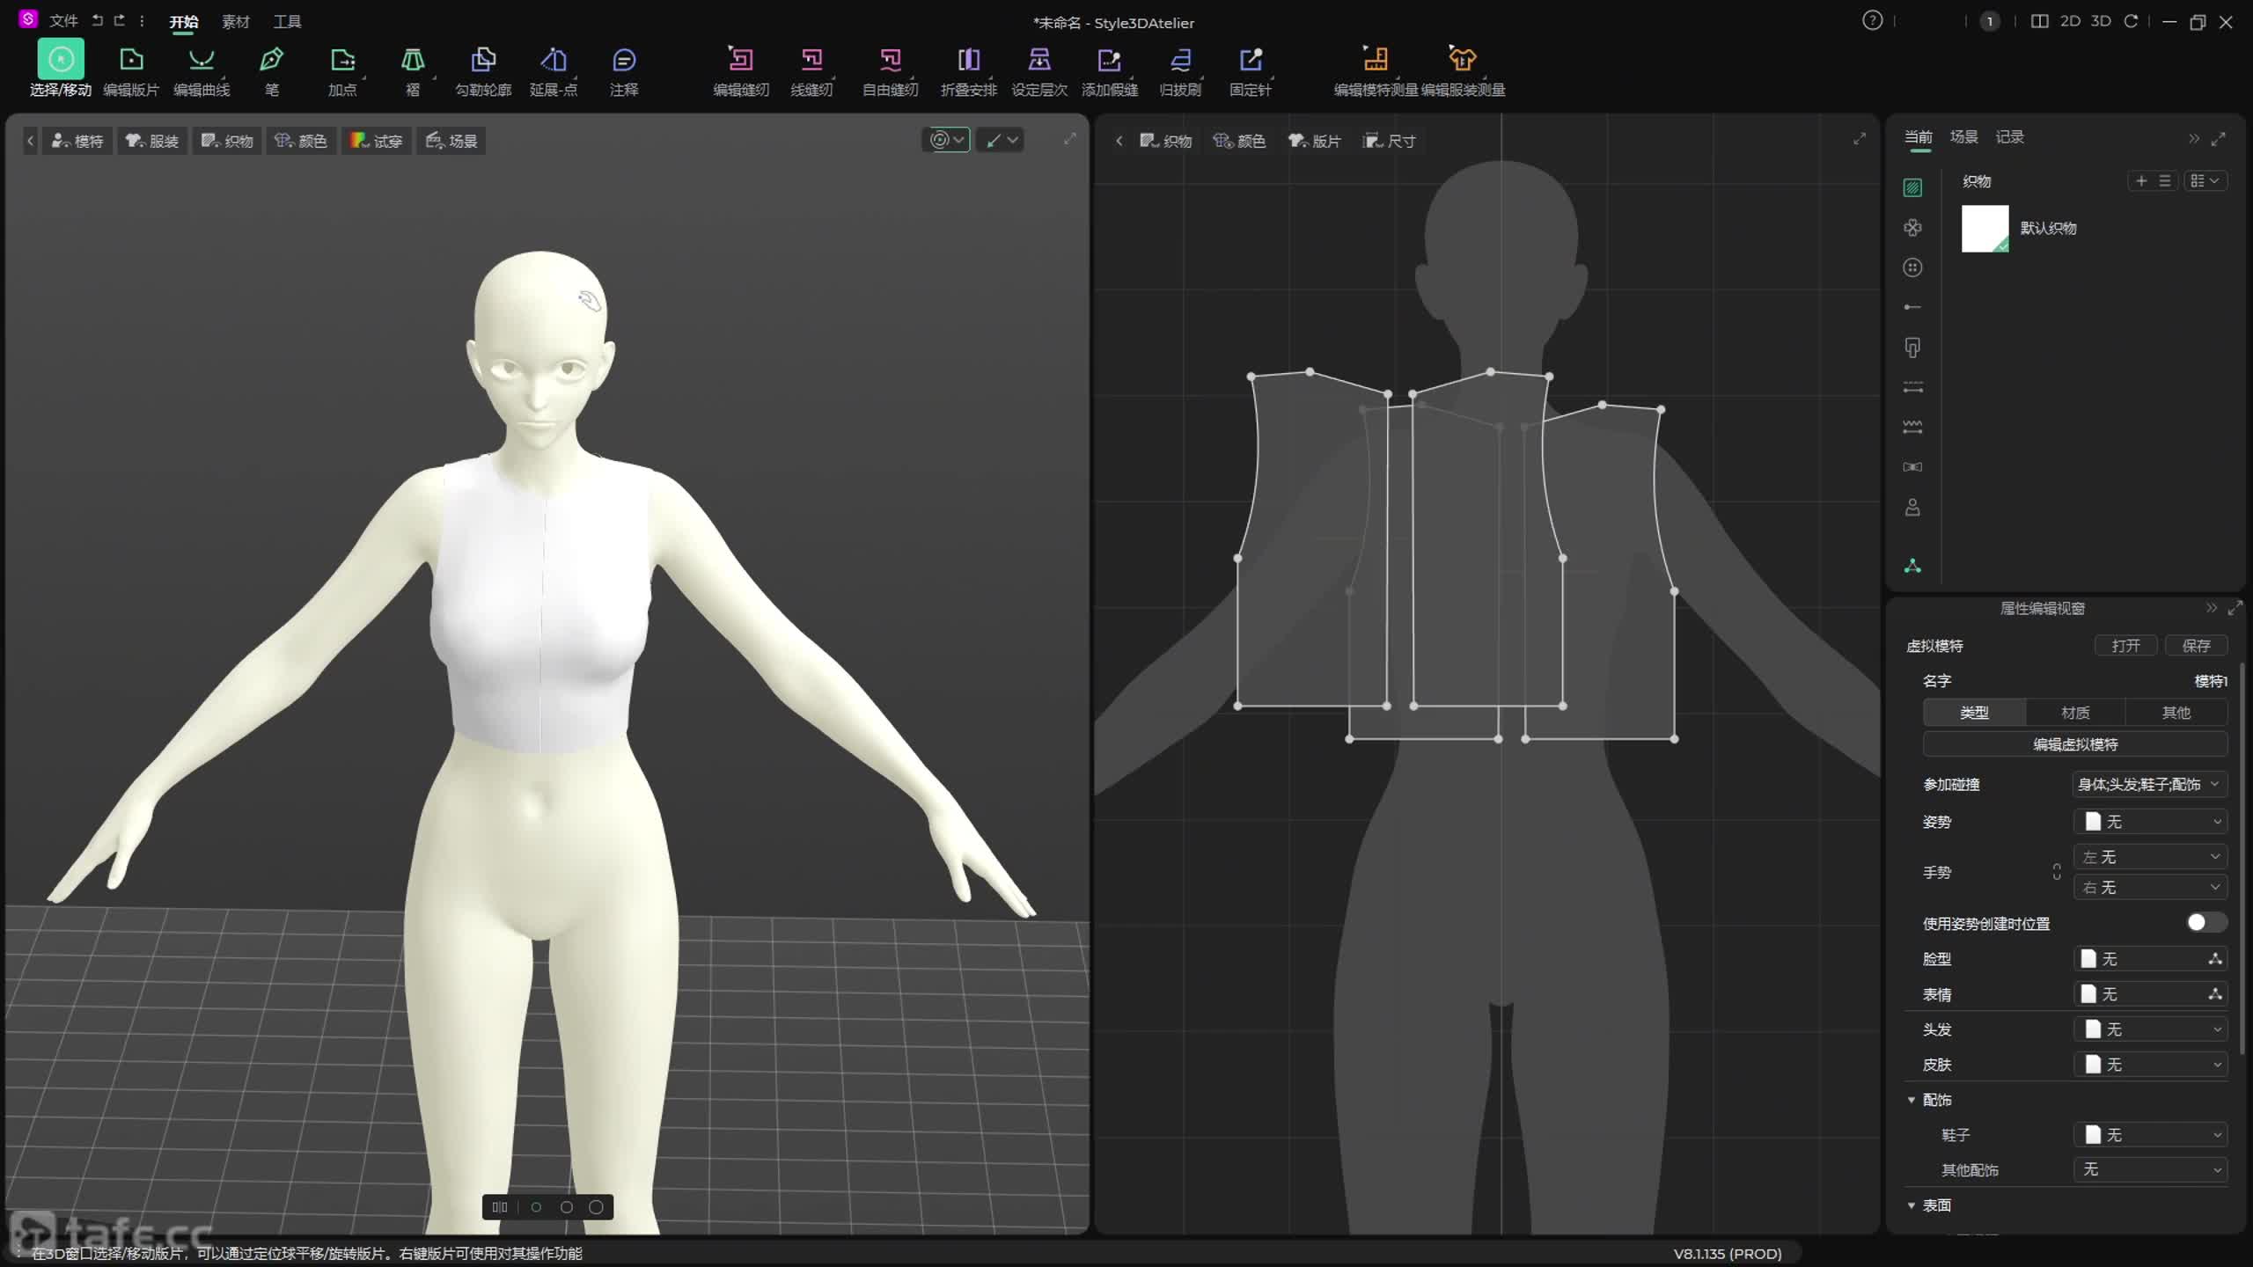Open the 素材 menu tab

click(235, 22)
